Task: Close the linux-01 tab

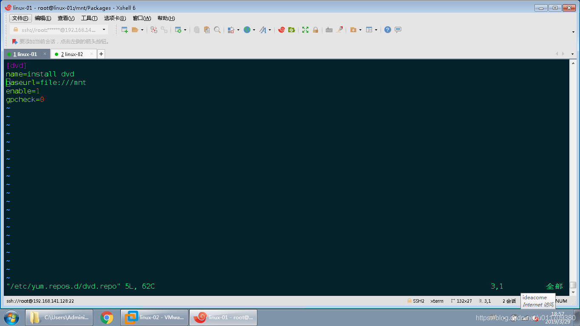Action: (x=45, y=54)
